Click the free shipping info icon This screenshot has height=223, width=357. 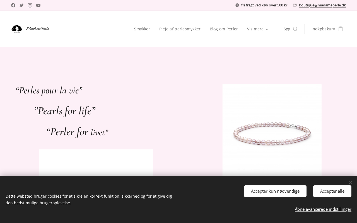tap(237, 5)
